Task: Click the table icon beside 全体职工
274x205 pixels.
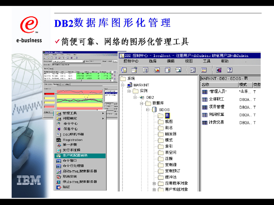Action: tap(205, 100)
